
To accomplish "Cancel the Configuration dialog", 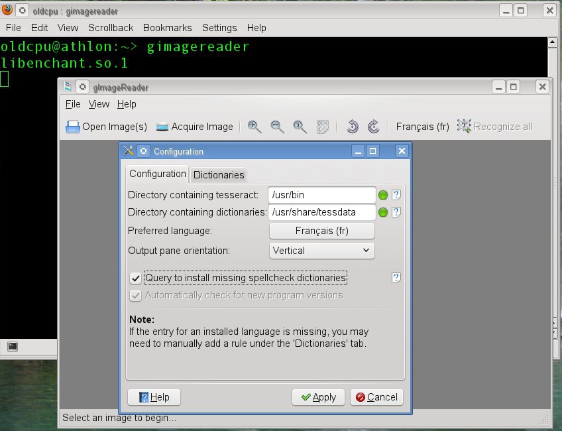I will point(376,397).
